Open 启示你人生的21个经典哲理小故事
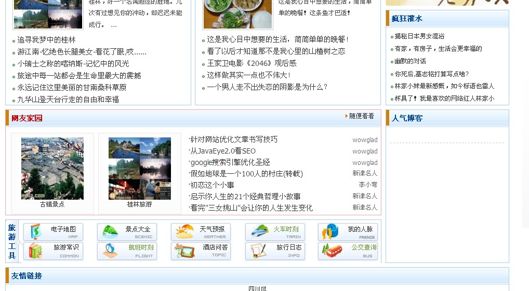The image size is (529, 291). pos(245,197)
